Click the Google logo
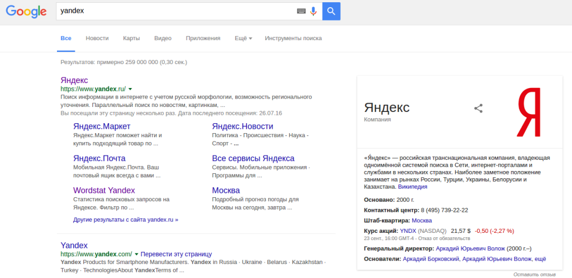Screen dimensions: 572x278 coord(26,11)
